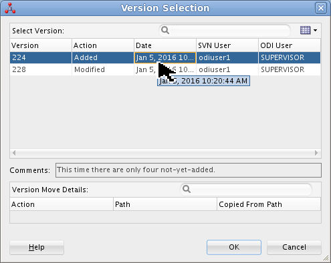
Task: Close the Version Selection dialog
Action: click(321, 8)
